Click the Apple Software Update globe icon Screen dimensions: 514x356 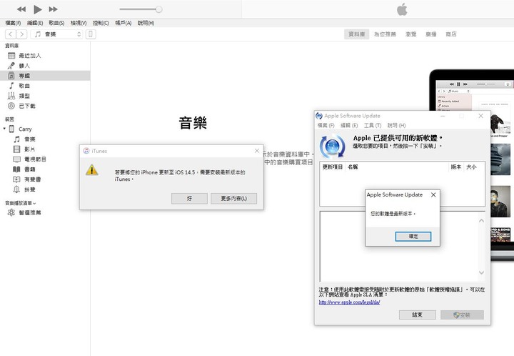[x=333, y=147]
